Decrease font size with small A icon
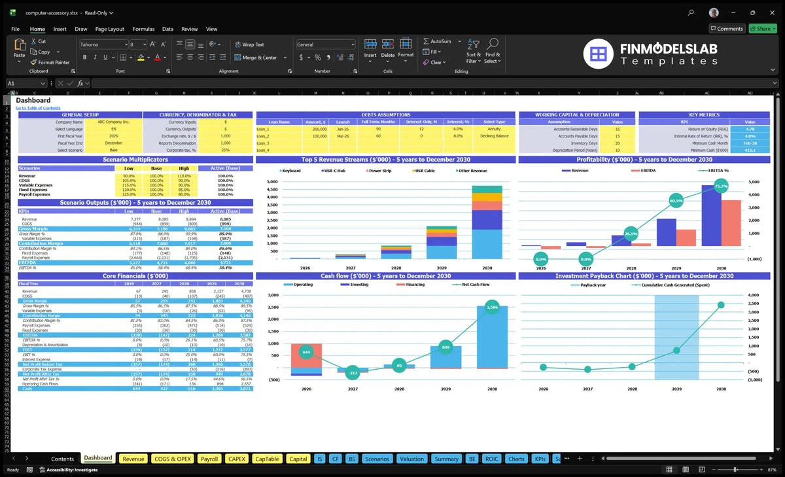 click(x=164, y=44)
